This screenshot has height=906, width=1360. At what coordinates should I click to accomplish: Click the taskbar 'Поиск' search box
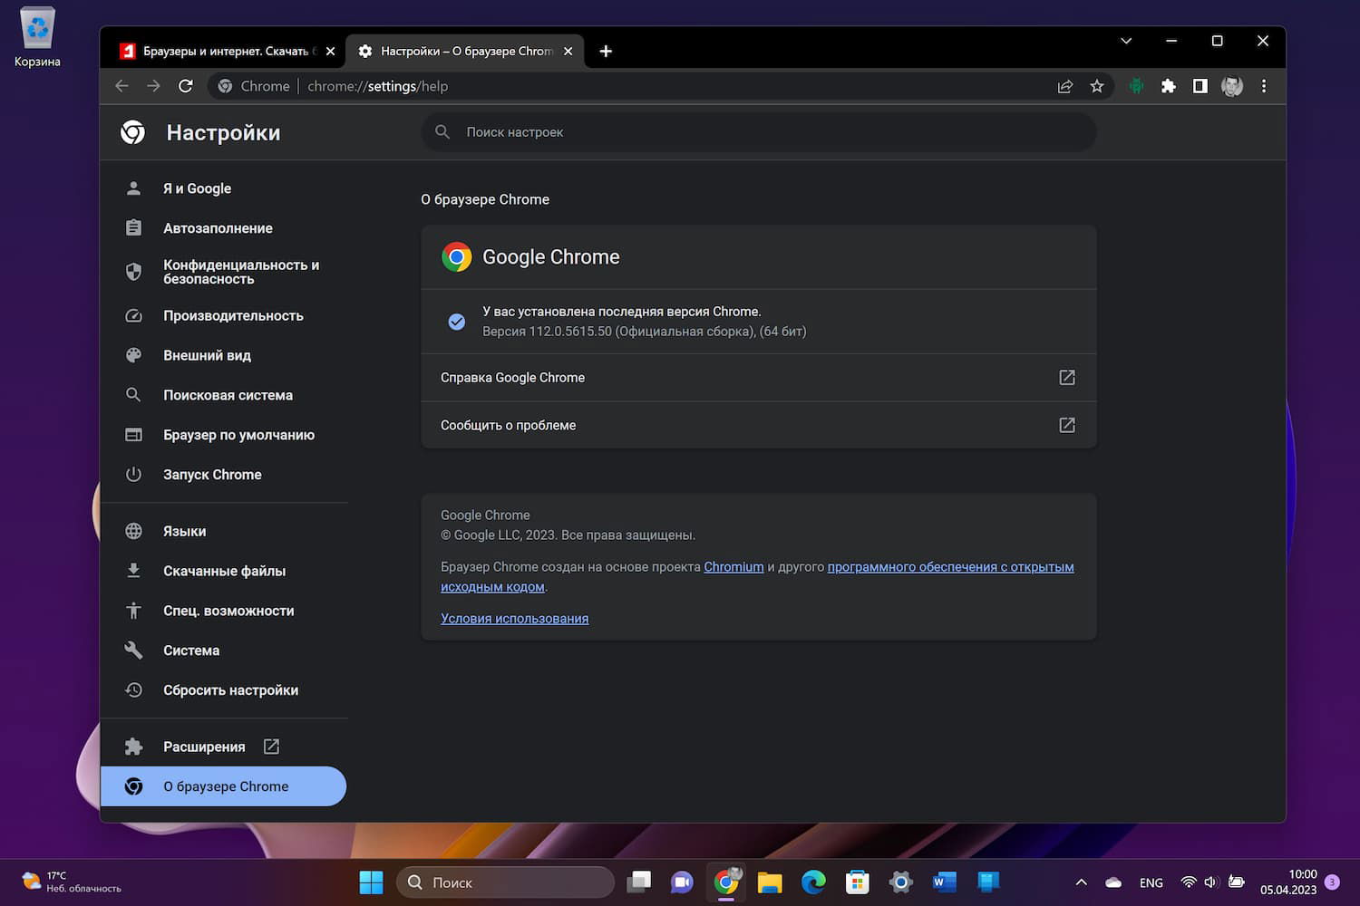(505, 882)
